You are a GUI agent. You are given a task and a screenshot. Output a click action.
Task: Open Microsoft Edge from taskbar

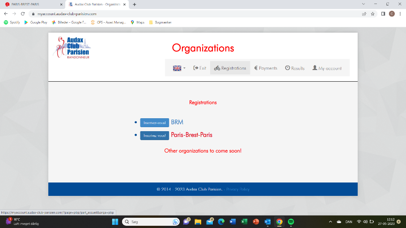pos(221,222)
